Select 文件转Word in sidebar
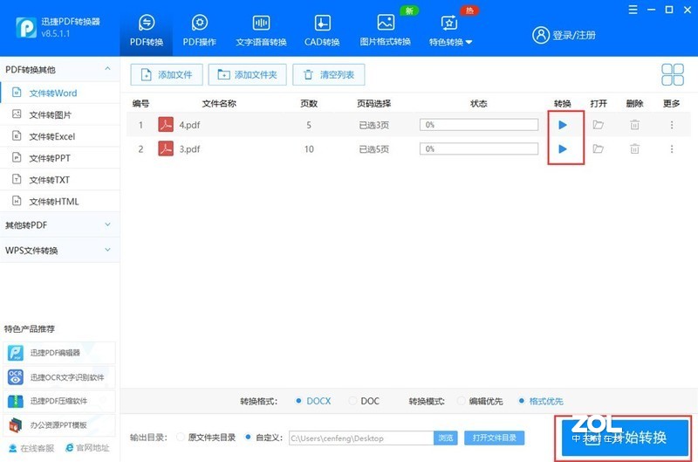The width and height of the screenshot is (698, 462). pos(59,93)
